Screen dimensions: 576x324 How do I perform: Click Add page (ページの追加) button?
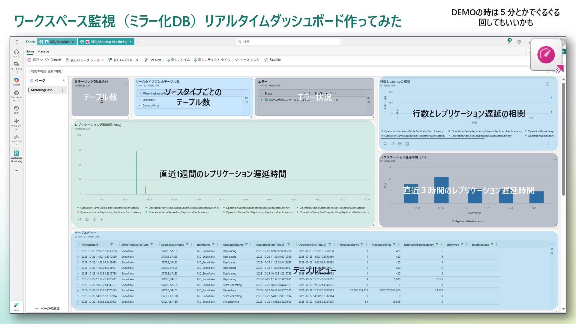pos(47,308)
